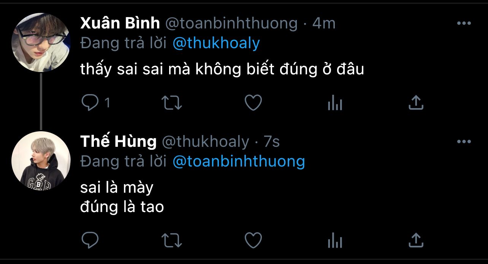Click the blue @thukhoaly mention link
Image resolution: width=488 pixels, height=264 pixels.
[216, 43]
